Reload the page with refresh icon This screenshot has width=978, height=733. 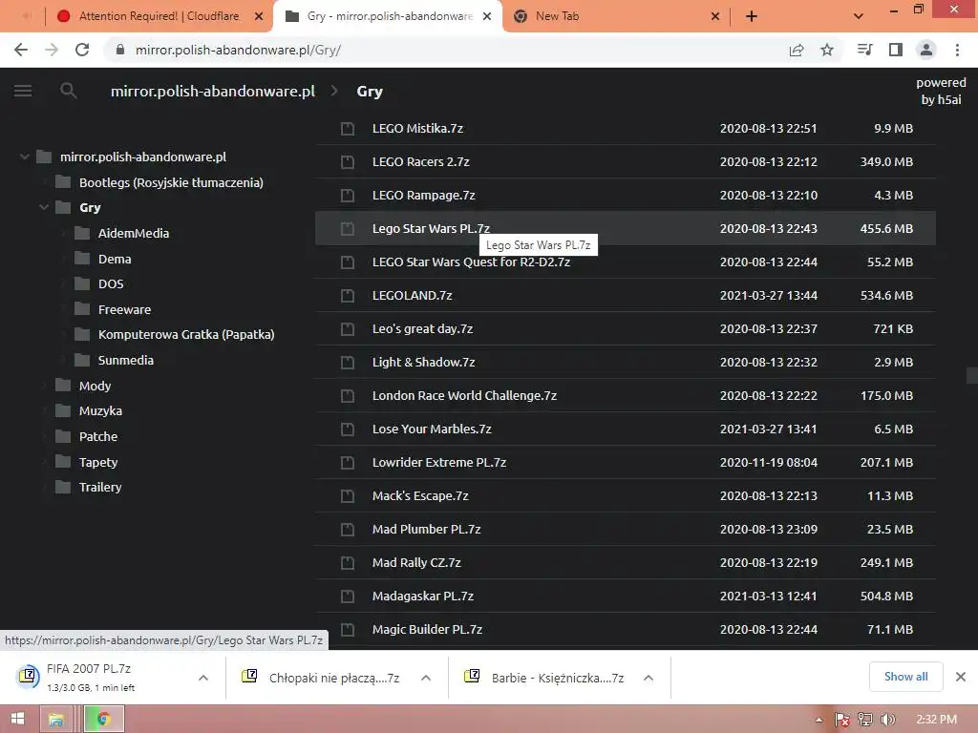point(82,50)
